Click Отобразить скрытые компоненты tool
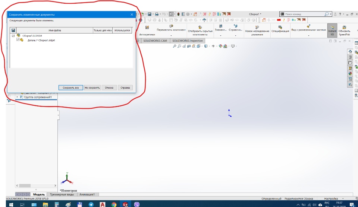Viewport: 358px width, 207px height. tap(200, 31)
